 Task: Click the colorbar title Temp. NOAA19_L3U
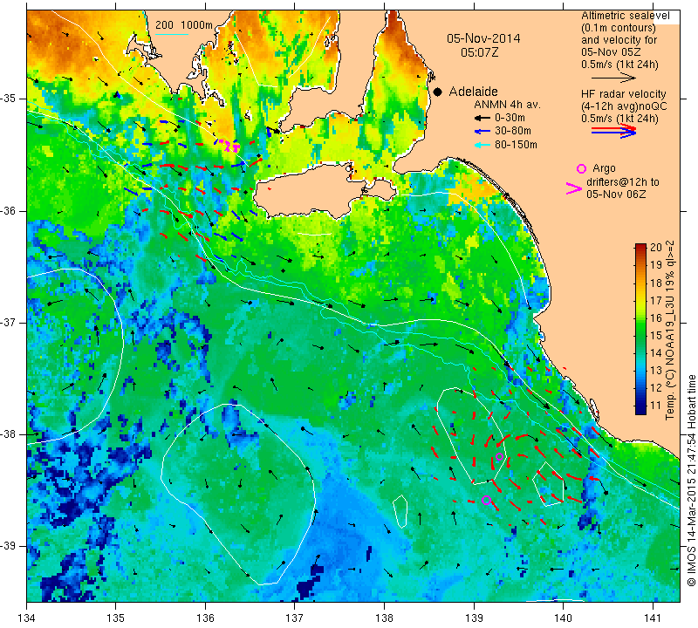(669, 331)
